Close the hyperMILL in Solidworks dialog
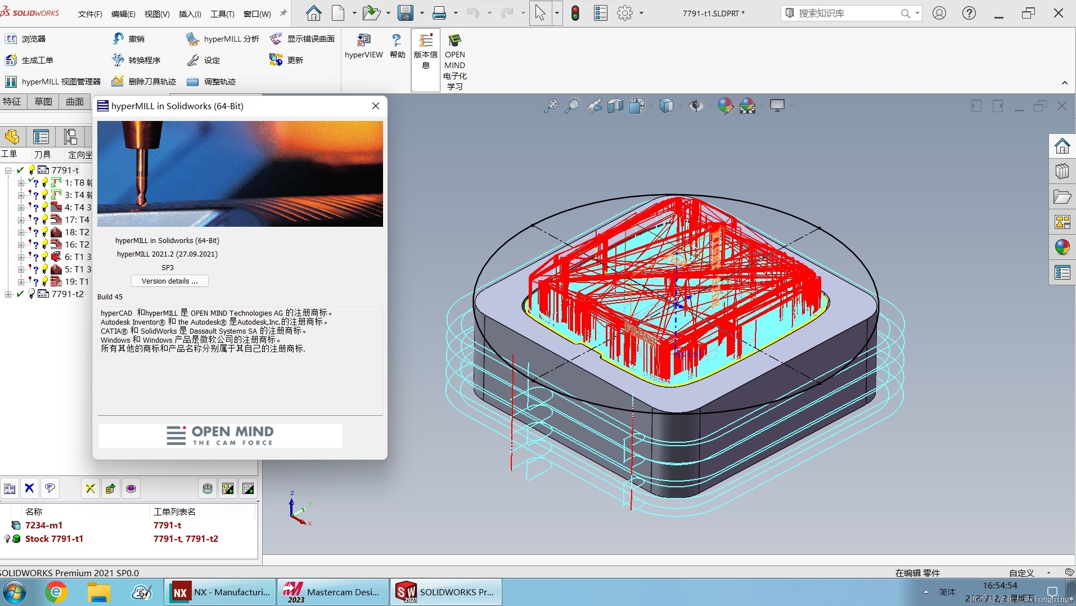1076x606 pixels. [376, 106]
